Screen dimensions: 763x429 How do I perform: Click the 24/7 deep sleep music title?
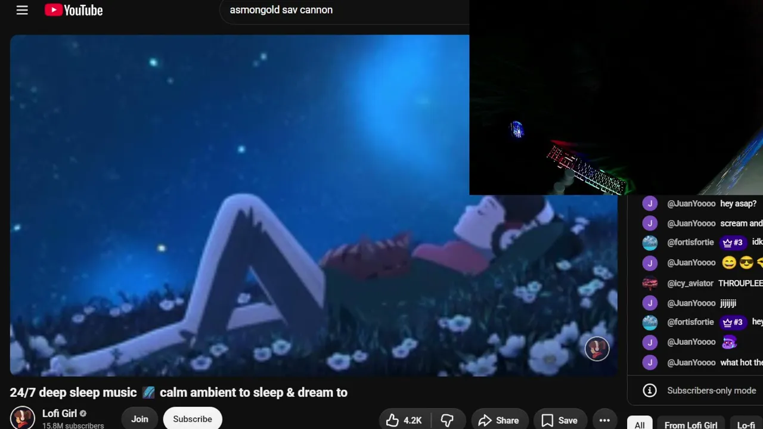[179, 392]
